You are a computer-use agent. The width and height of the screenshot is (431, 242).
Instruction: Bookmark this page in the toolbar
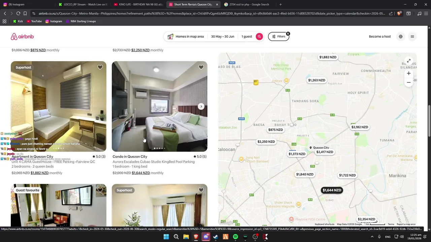[25, 13]
